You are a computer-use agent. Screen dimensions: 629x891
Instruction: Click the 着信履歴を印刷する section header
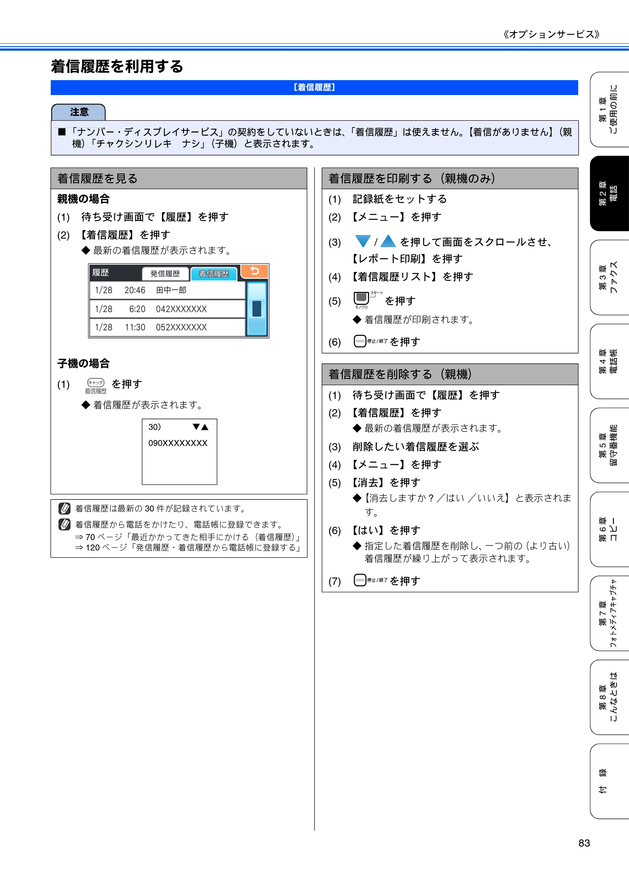(450, 178)
